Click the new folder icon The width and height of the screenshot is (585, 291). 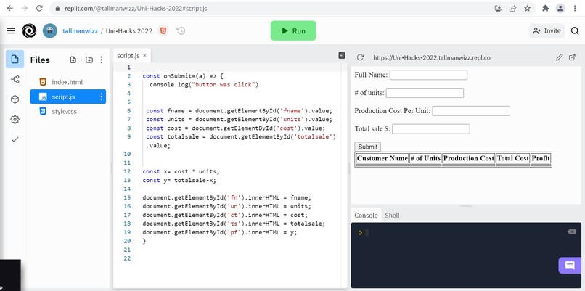[89, 60]
